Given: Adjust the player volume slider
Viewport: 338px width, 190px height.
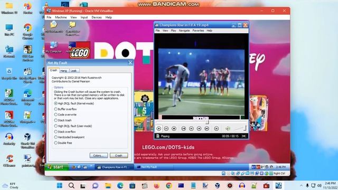Looking at the screenshot, I should tap(240, 129).
